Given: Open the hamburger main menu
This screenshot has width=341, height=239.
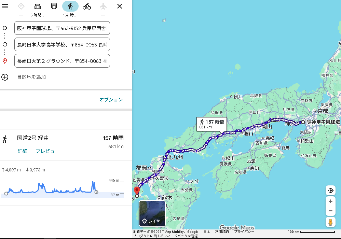Looking at the screenshot, I should pyautogui.click(x=5, y=6).
